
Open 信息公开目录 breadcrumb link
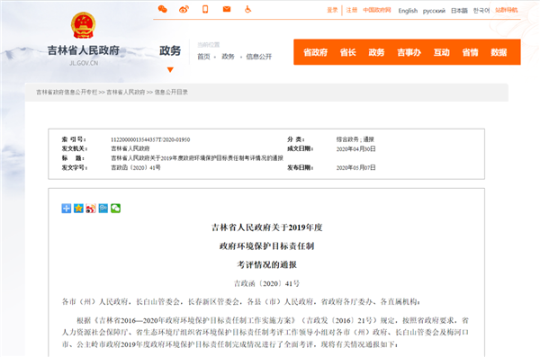(x=171, y=93)
